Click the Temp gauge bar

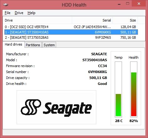click(118, 89)
